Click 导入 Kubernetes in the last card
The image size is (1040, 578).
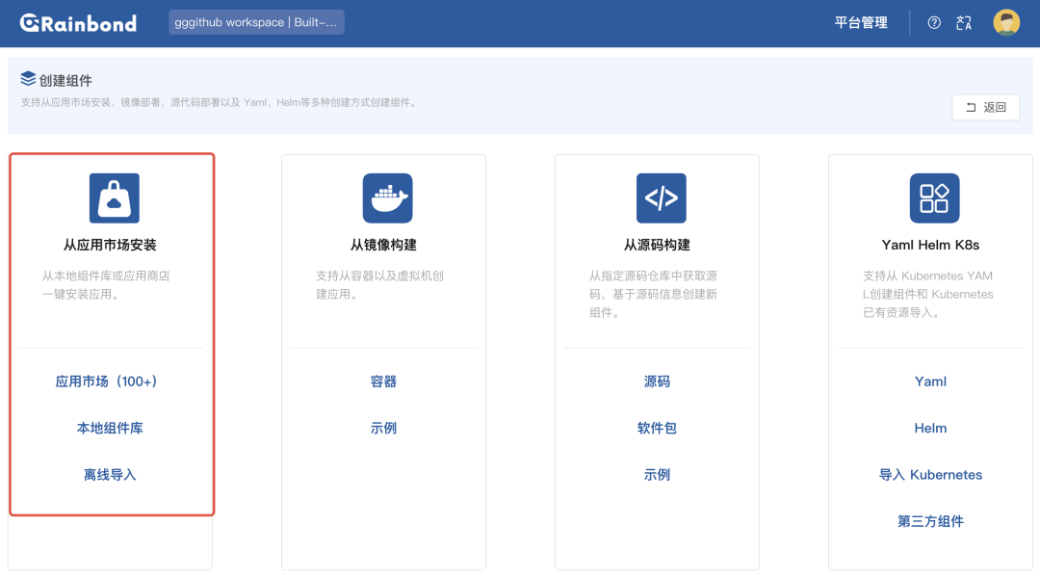click(930, 474)
